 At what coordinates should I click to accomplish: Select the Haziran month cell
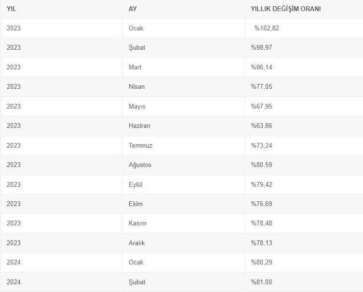point(139,125)
